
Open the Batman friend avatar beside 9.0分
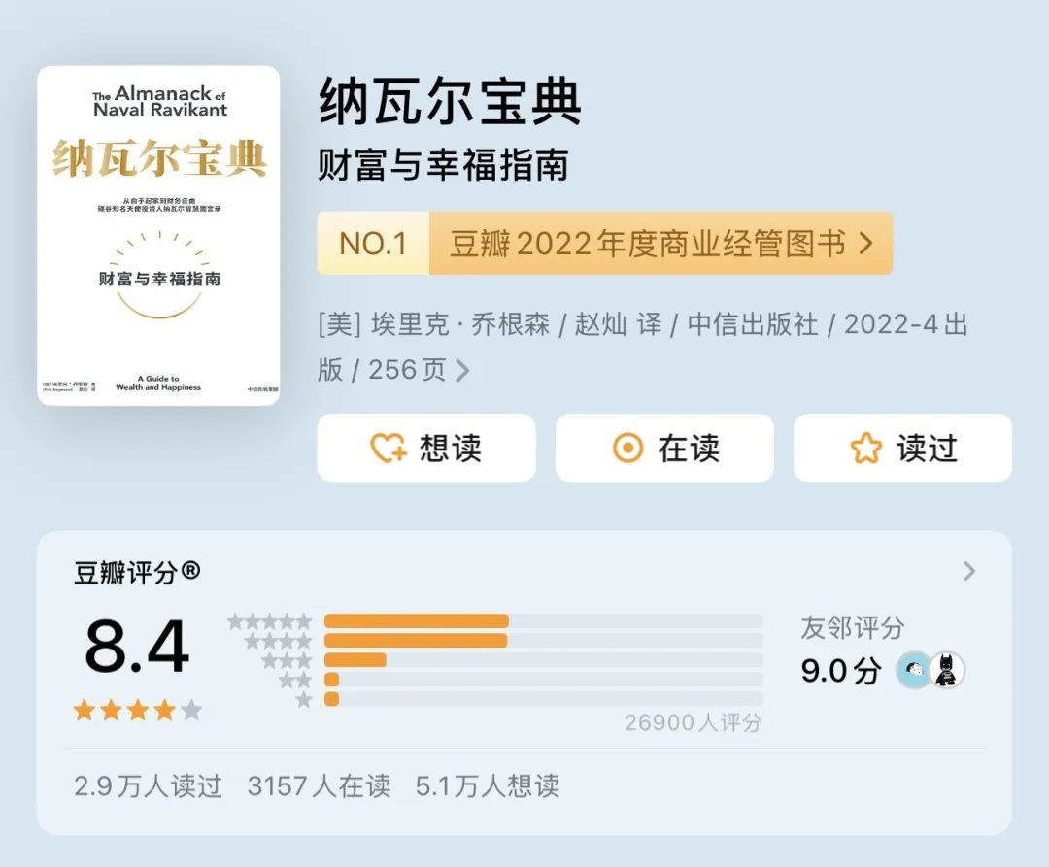[947, 670]
